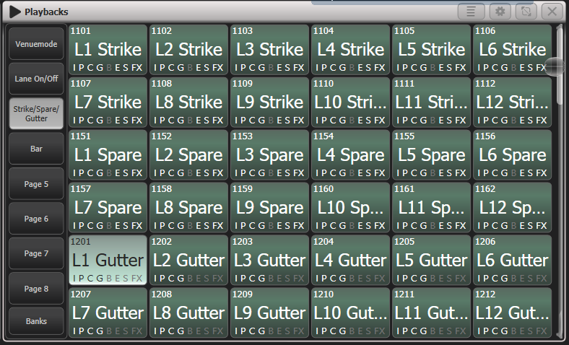The image size is (569, 345).
Task: Open the Bar page
Action: (36, 149)
